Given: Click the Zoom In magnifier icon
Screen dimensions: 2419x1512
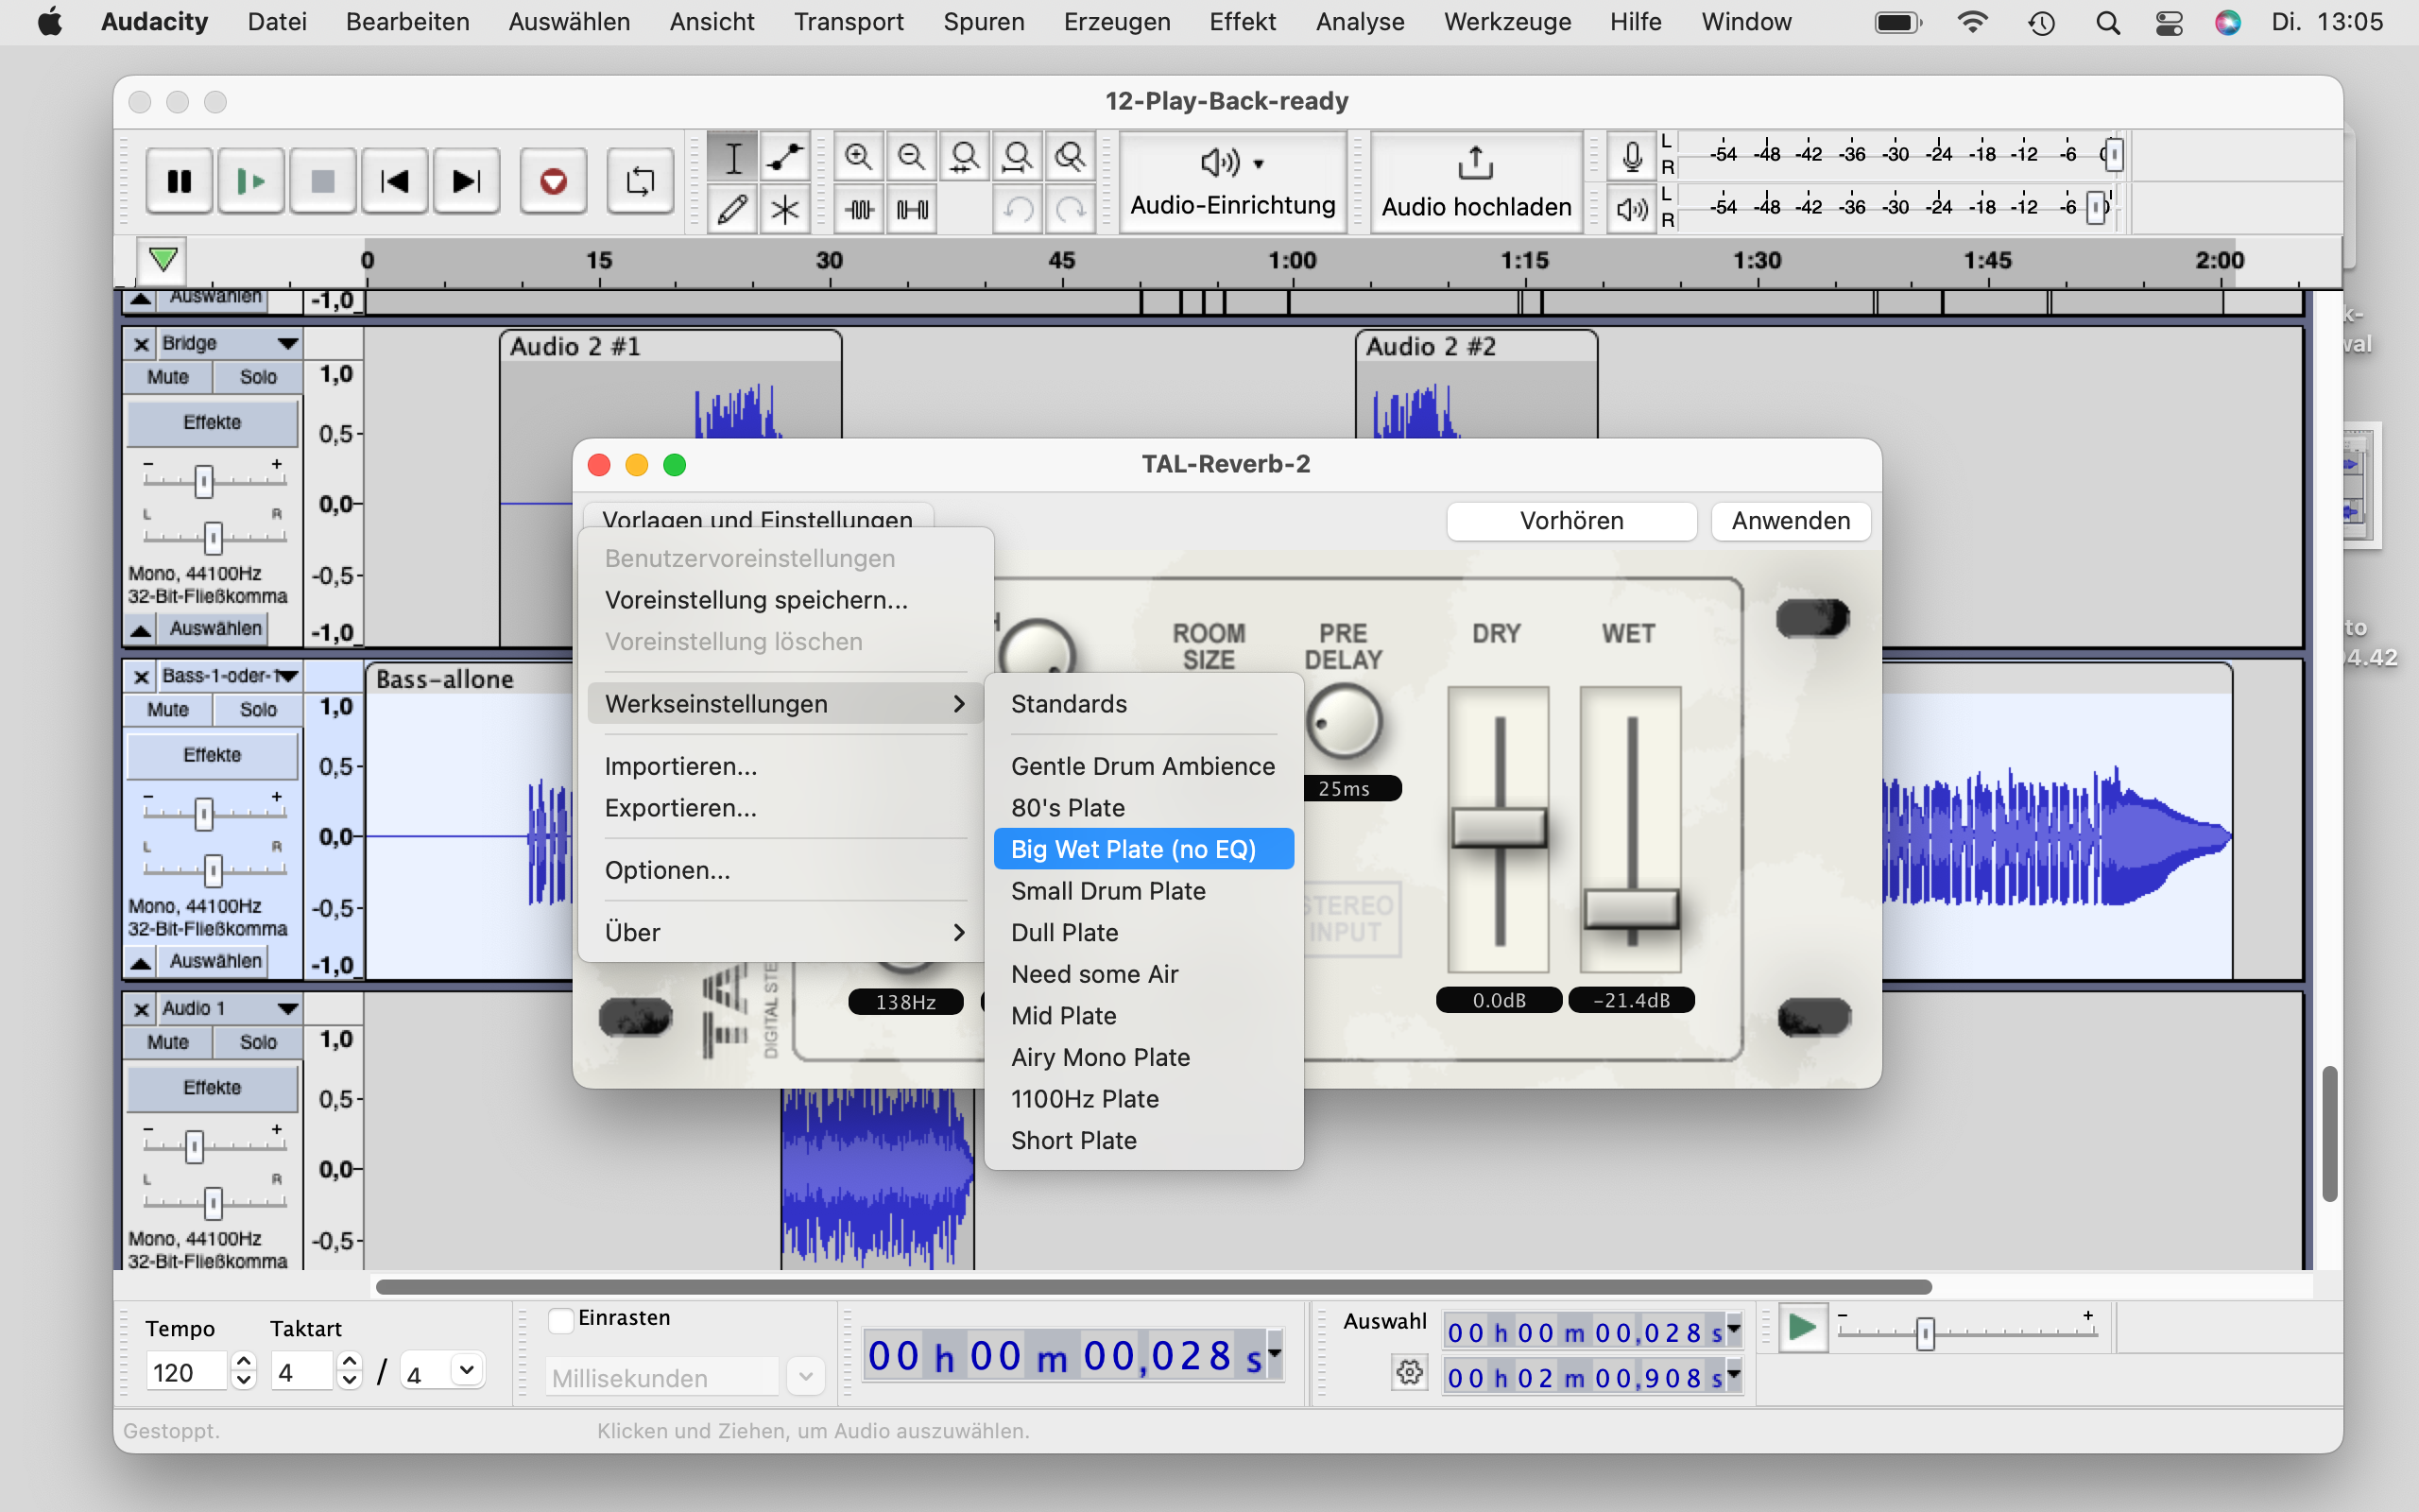Looking at the screenshot, I should pos(858,156).
